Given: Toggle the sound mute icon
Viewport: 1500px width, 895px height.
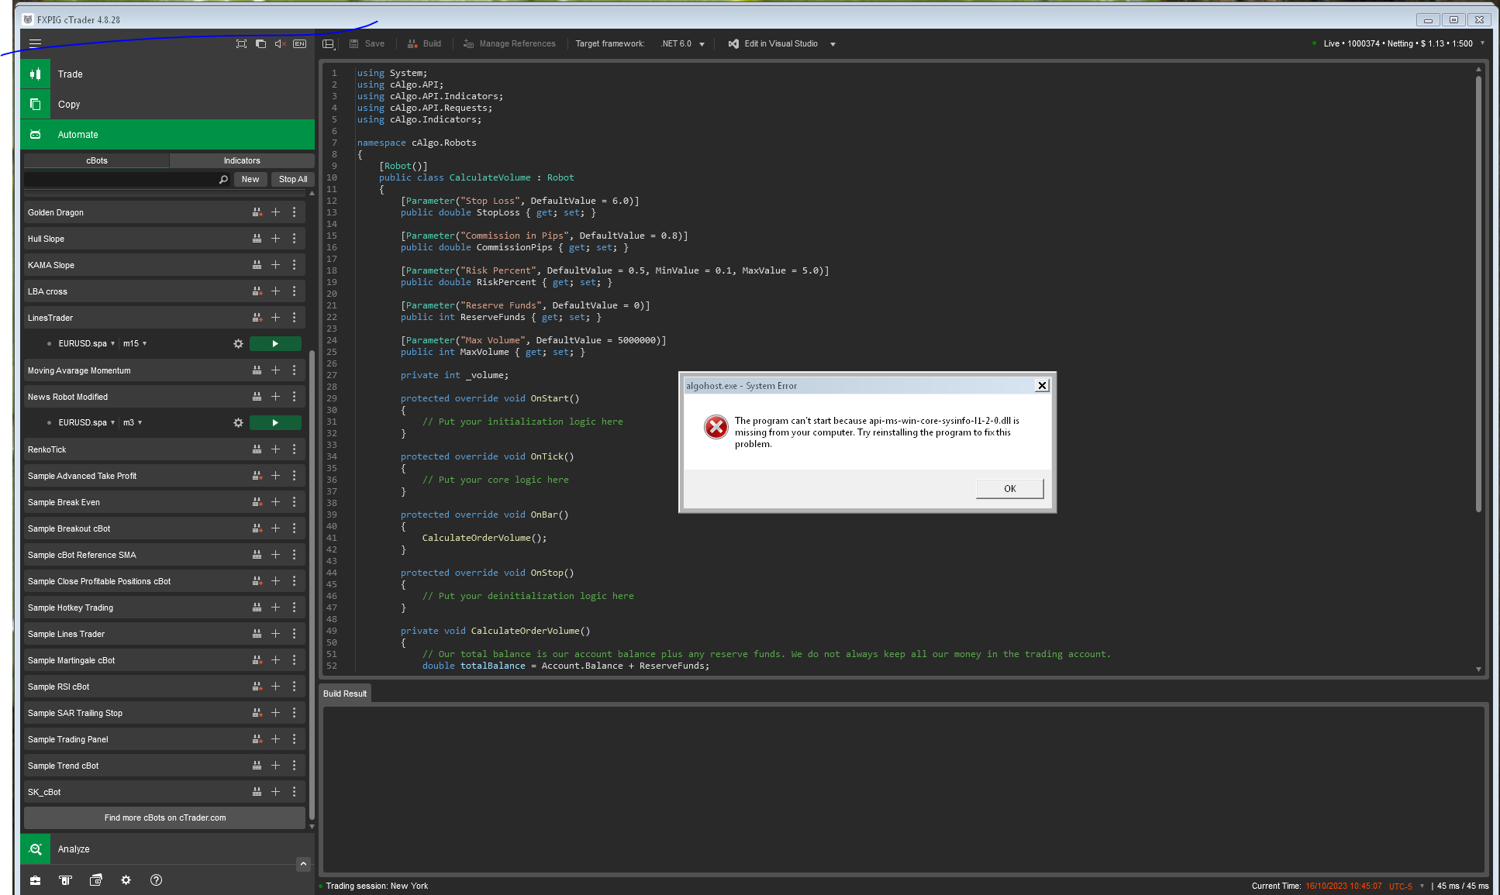Looking at the screenshot, I should [x=280, y=44].
